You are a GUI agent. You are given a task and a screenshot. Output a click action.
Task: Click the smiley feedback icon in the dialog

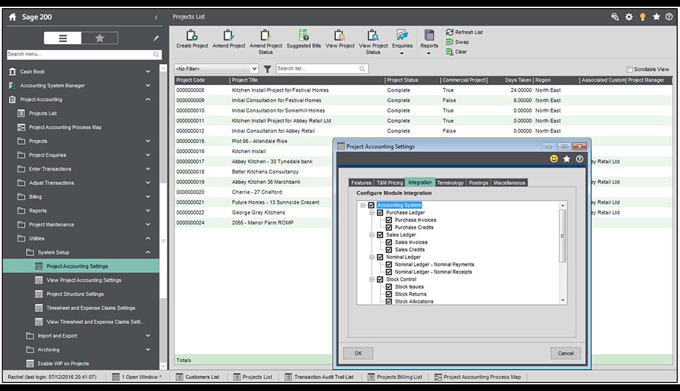(x=554, y=159)
